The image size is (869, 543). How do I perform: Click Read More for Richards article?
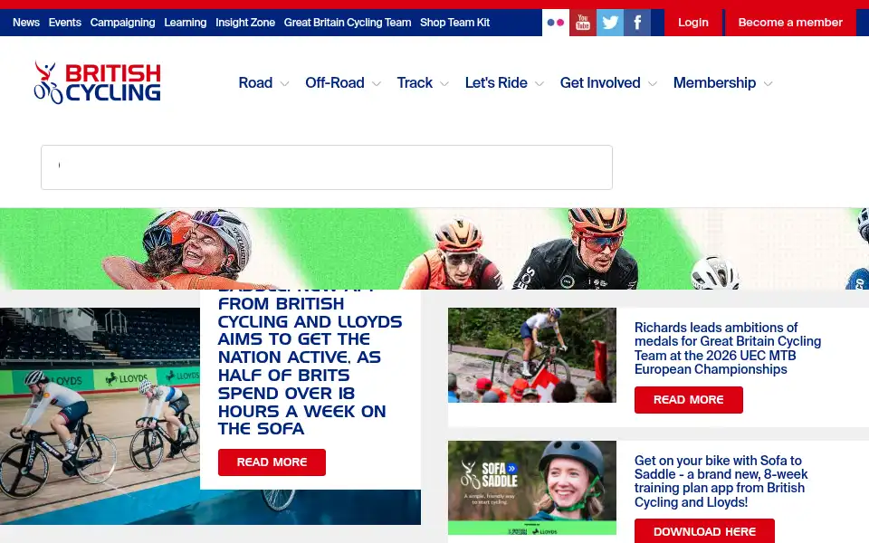[688, 400]
